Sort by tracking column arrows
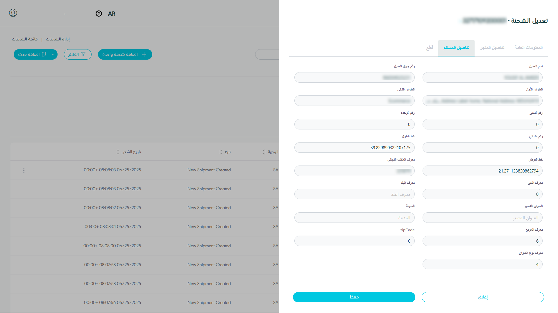This screenshot has width=558, height=313. (x=221, y=152)
